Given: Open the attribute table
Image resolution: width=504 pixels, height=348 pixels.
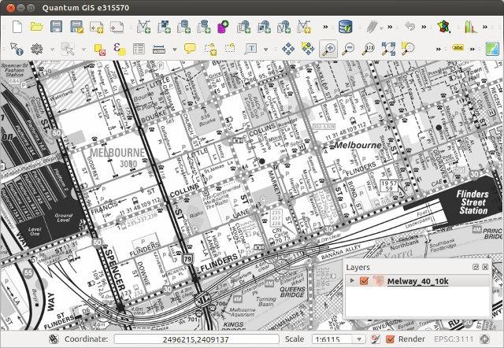Looking at the screenshot, I should click(139, 49).
